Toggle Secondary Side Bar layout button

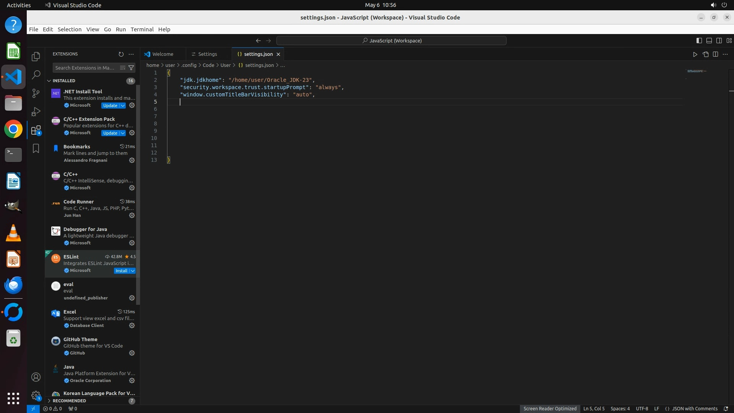(719, 41)
